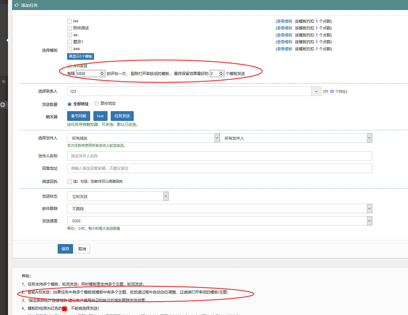Screen dimensions: 408x315
Task: Select the 部分地址 radio button
Action: (96, 104)
